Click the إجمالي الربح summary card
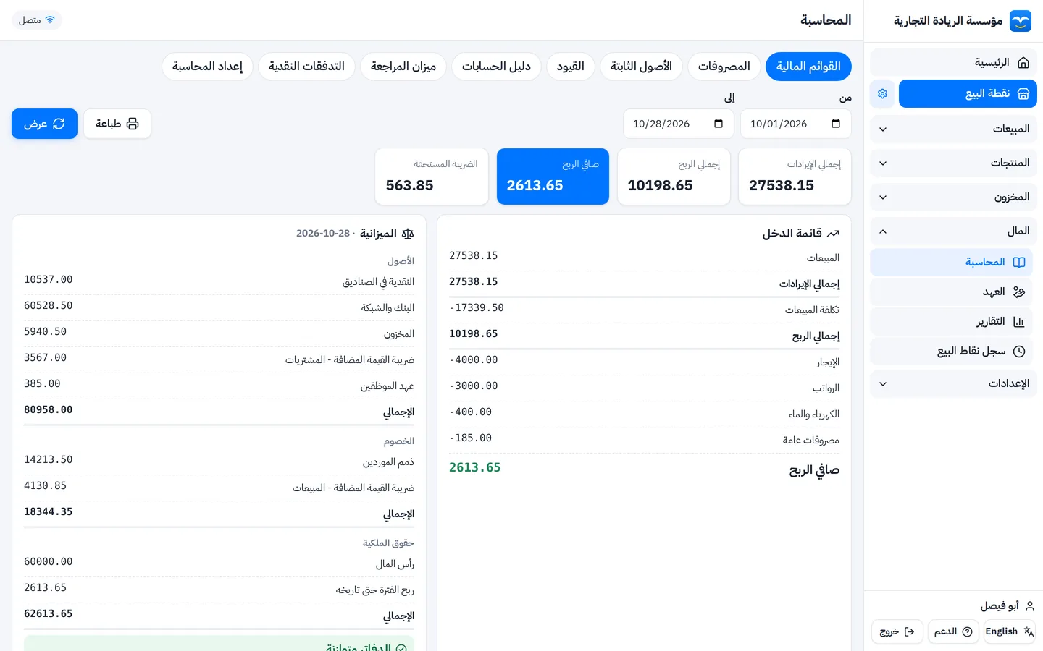1043x651 pixels. 674,176
